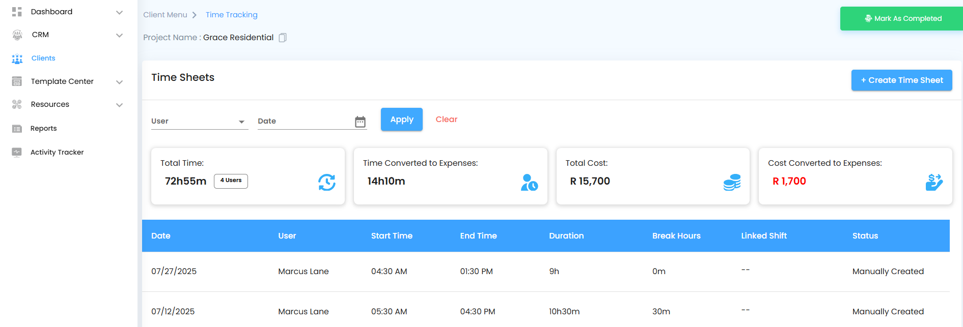Expand the Template Center chevron
This screenshot has width=963, height=327.
tap(119, 82)
